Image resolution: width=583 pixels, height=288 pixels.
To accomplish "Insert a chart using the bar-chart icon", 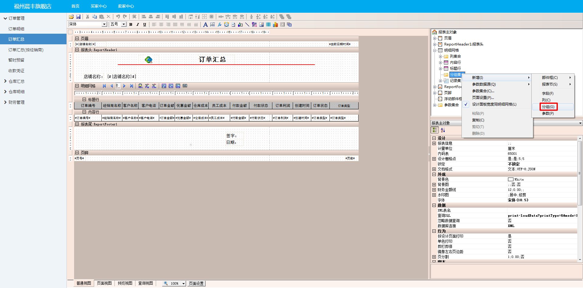I will 275,25.
